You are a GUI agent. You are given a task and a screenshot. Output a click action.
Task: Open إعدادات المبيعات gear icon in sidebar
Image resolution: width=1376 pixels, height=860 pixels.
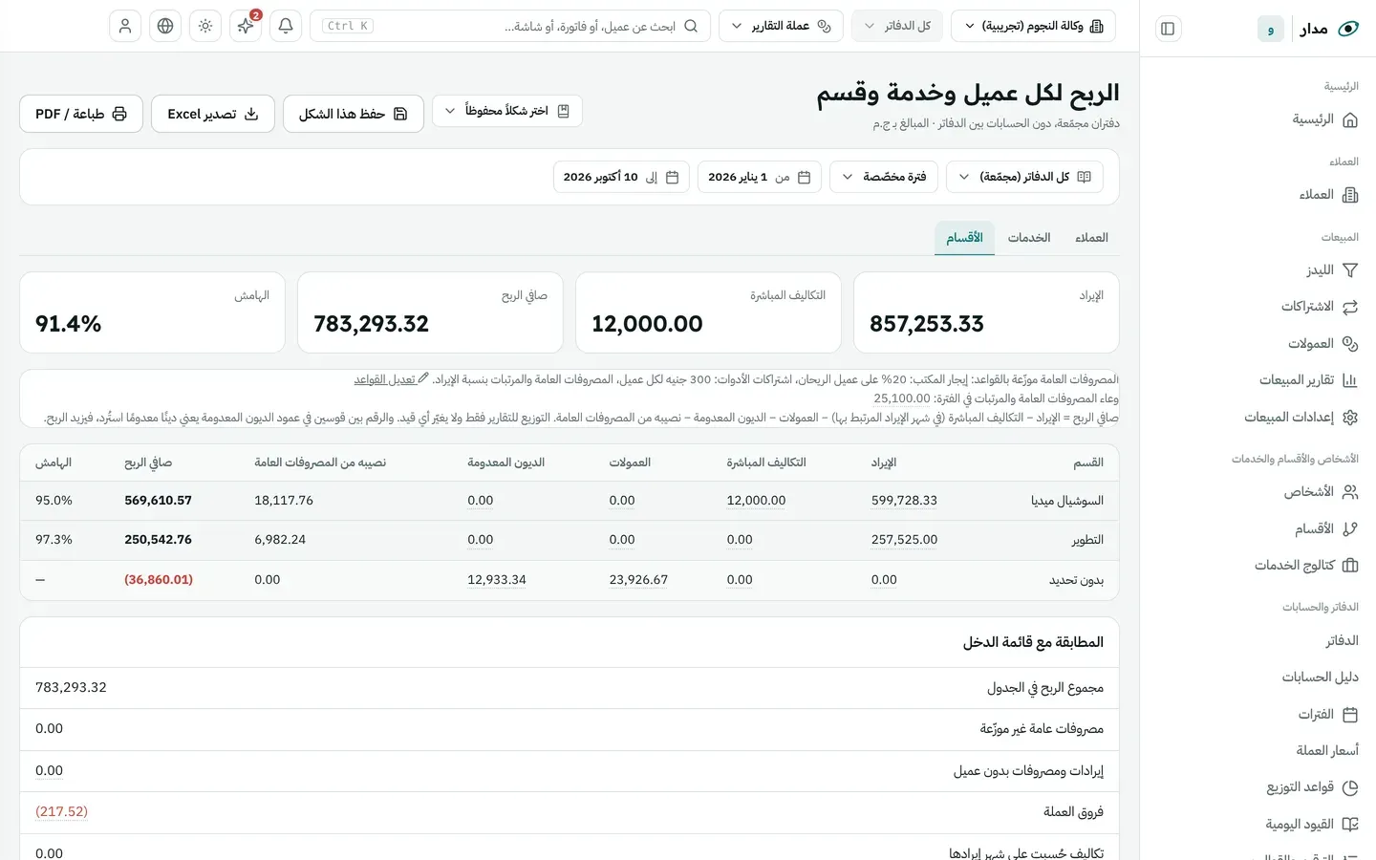click(1350, 418)
